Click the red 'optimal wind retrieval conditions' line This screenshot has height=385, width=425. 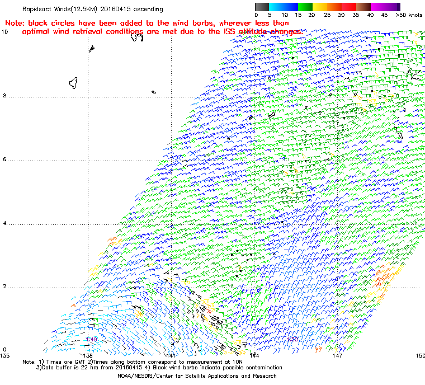162,32
